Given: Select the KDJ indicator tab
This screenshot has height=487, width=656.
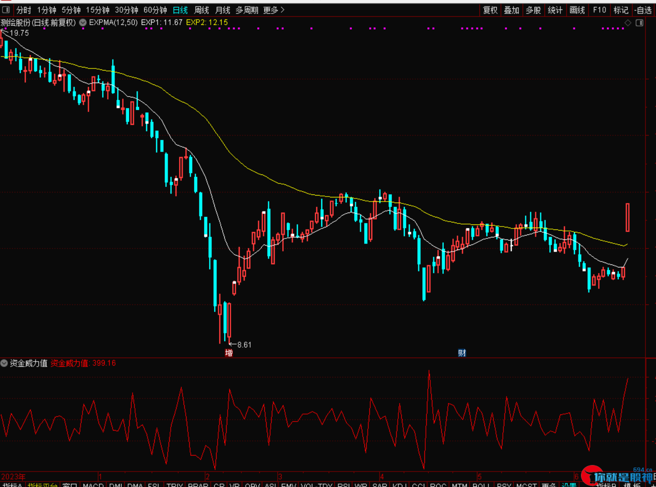Looking at the screenshot, I should [x=400, y=485].
